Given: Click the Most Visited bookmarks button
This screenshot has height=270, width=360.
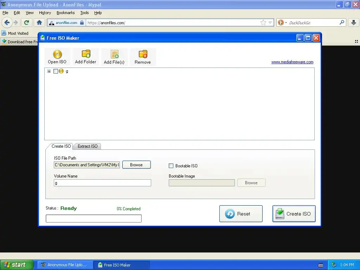Looking at the screenshot, I should [x=15, y=33].
